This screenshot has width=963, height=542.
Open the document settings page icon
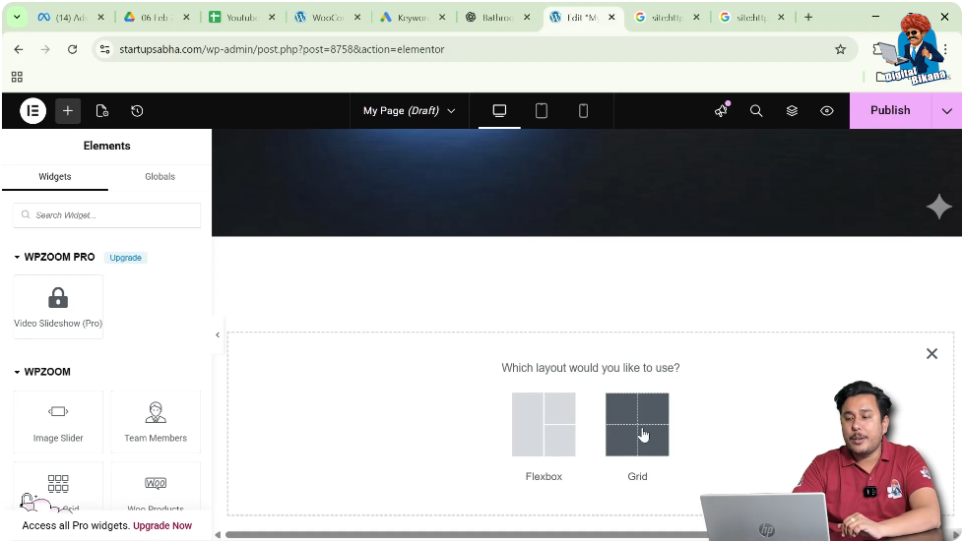pyautogui.click(x=102, y=111)
